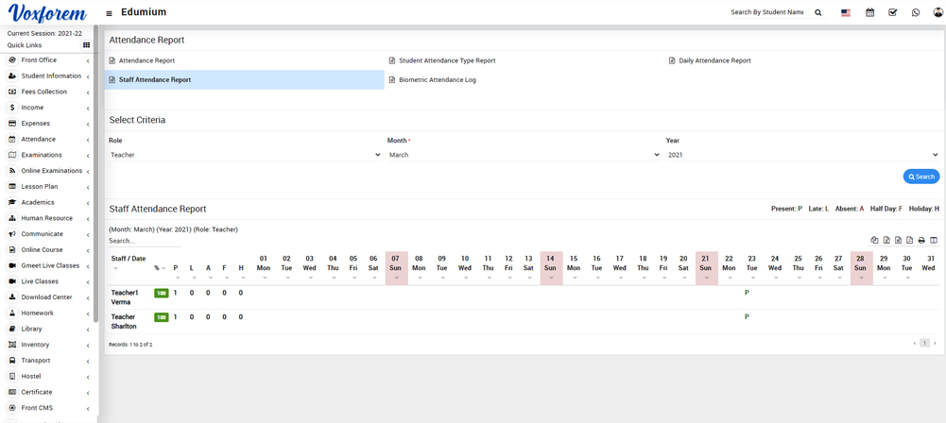Viewport: 946px width, 423px height.
Task: Toggle column visibility icon
Action: (x=934, y=241)
